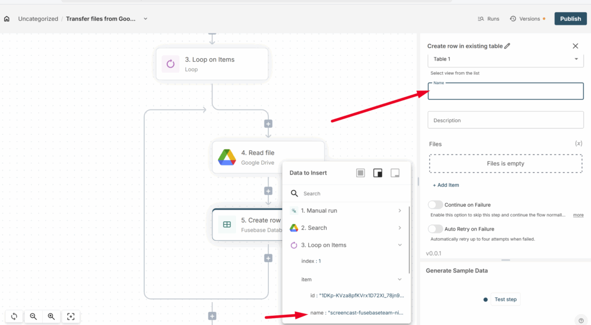Switch Data to Insert to fullscreen layout
This screenshot has height=325, width=591.
click(x=361, y=173)
